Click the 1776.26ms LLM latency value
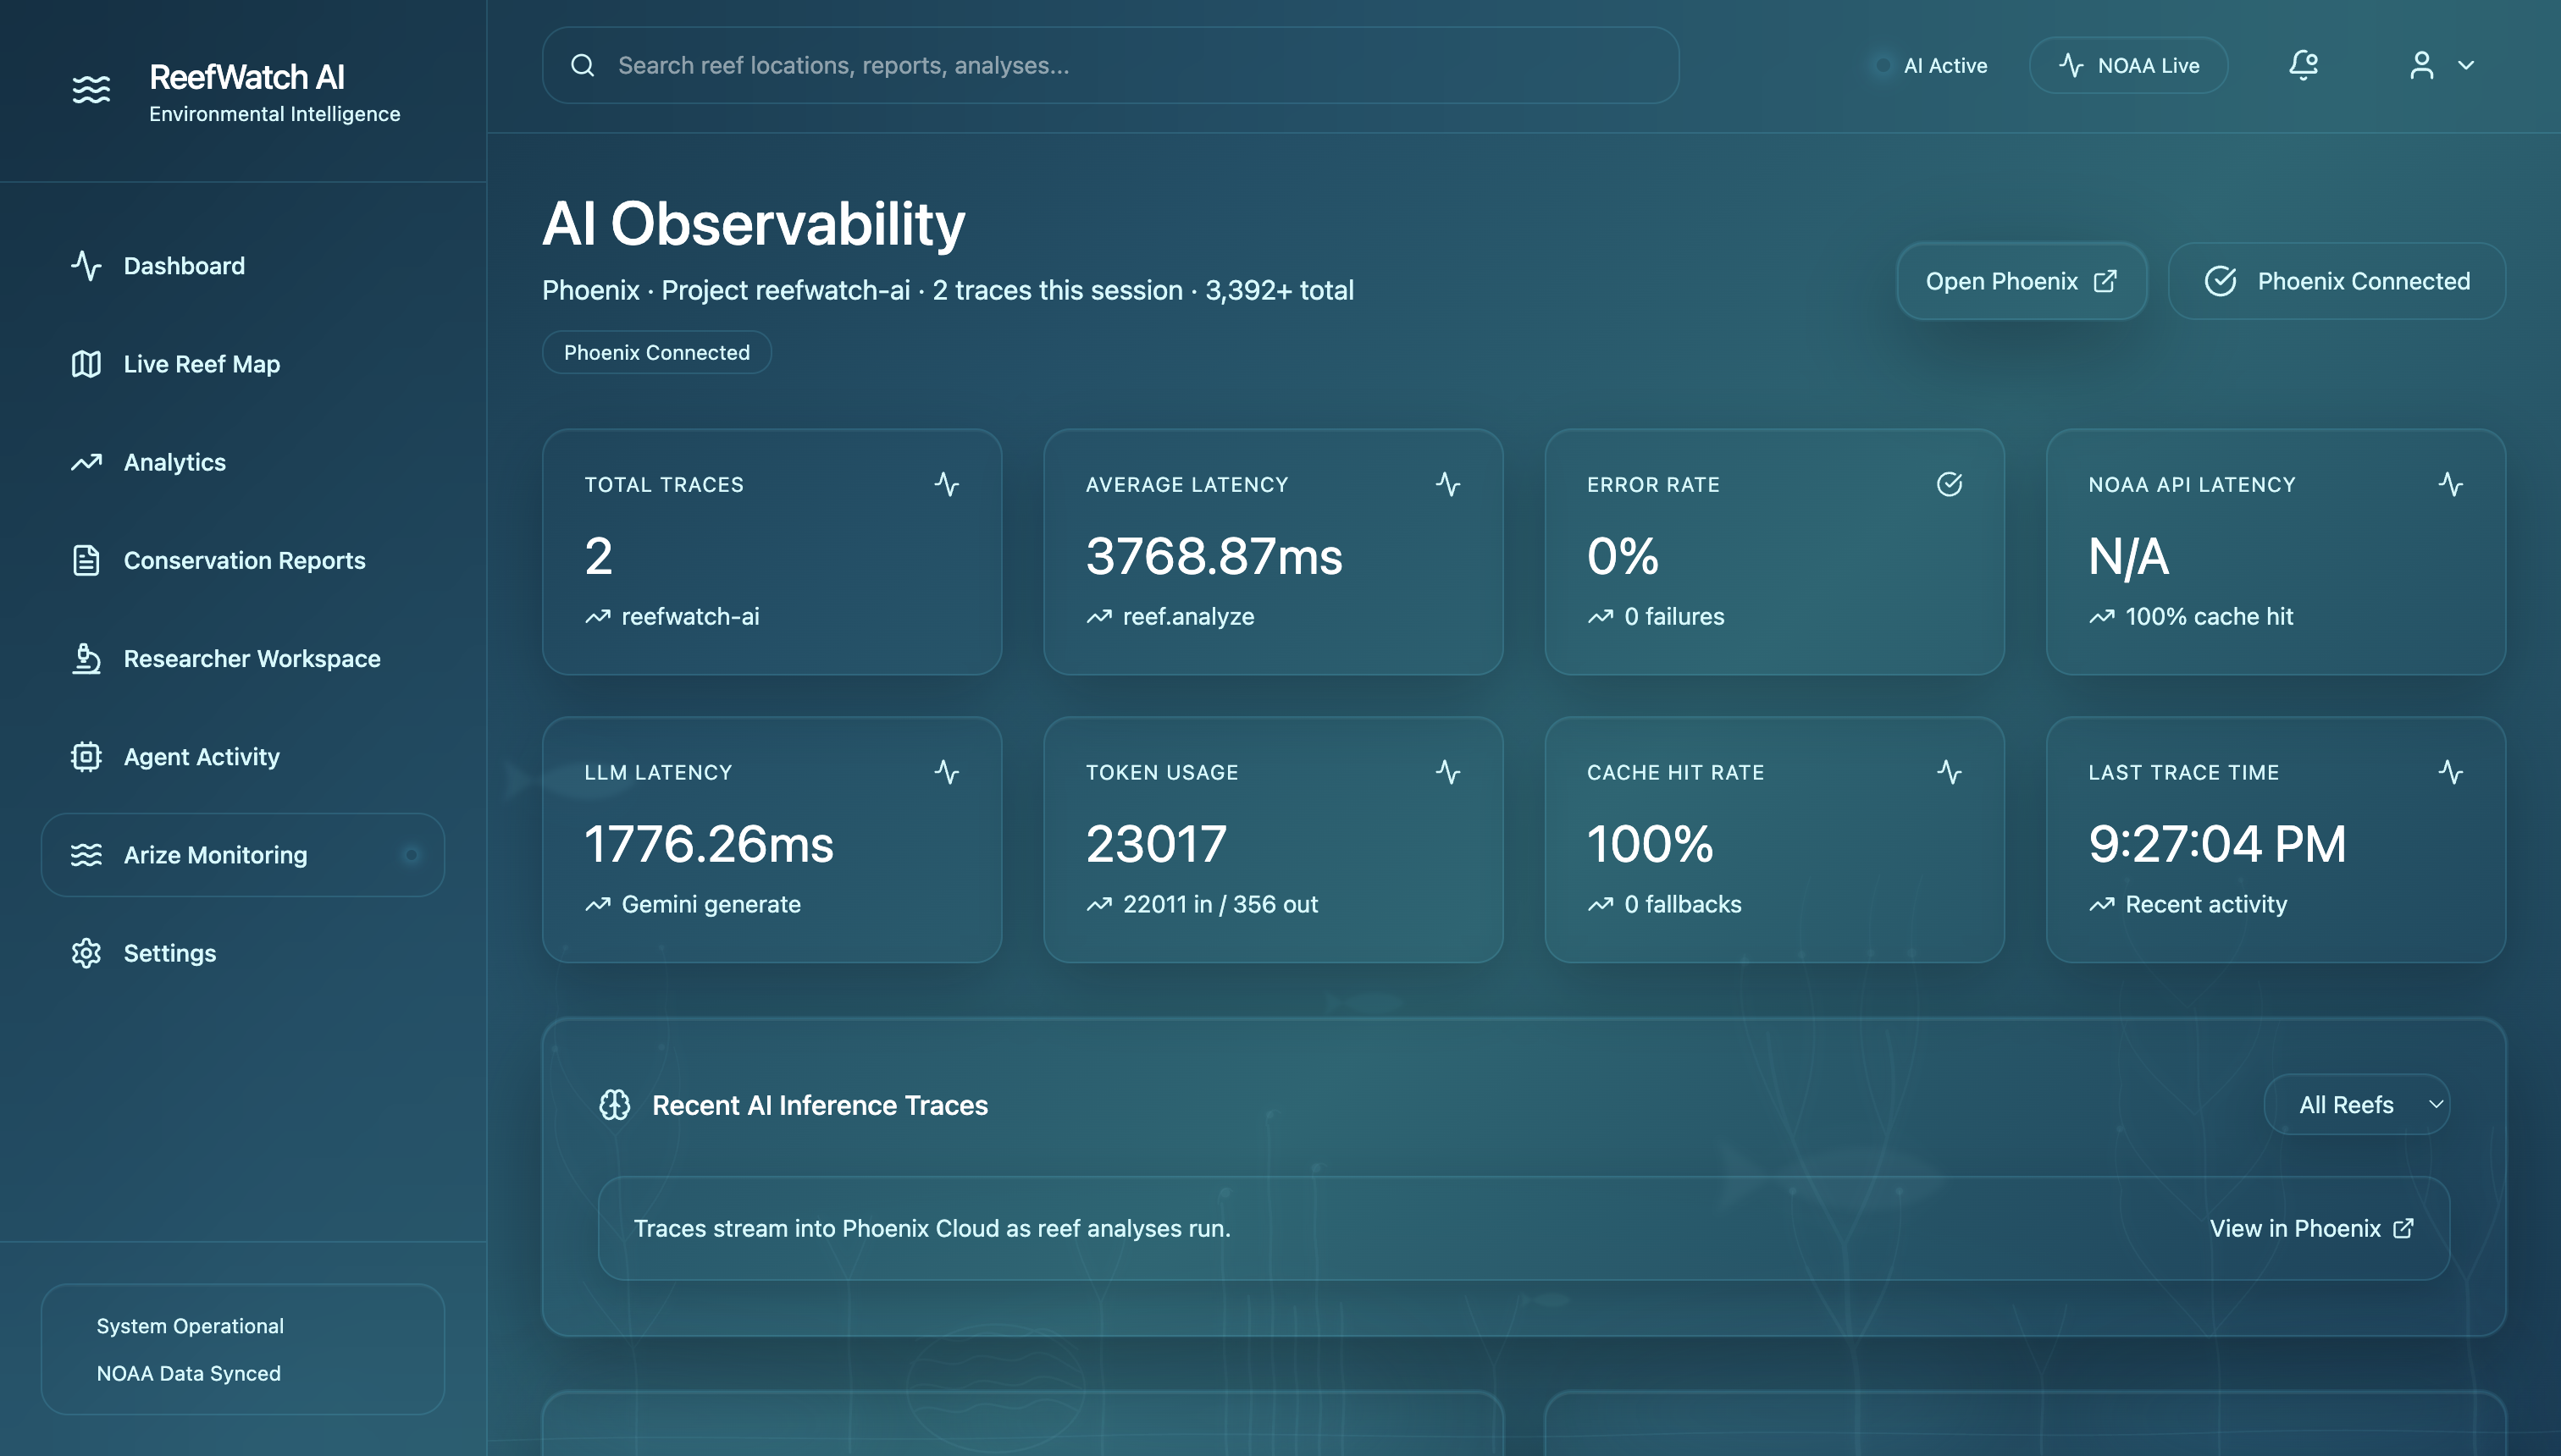Viewport: 2561px width, 1456px height. tap(710, 844)
